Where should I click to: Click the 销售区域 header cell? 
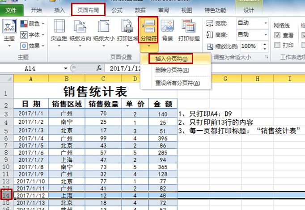click(67, 104)
